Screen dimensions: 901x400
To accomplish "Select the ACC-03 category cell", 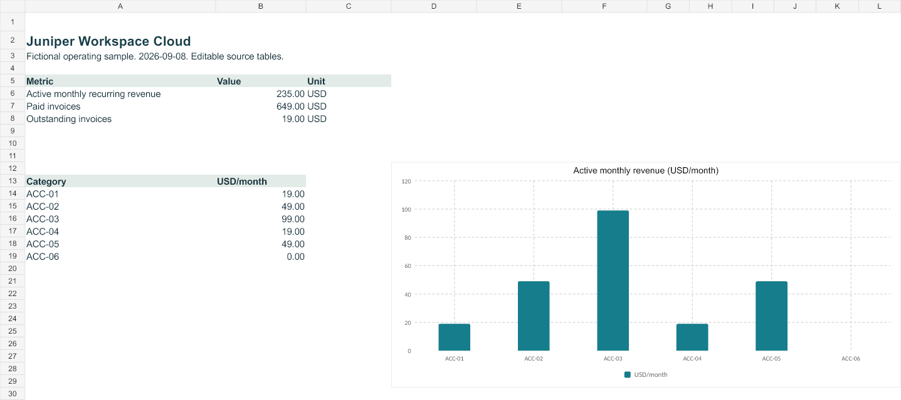I will [120, 219].
